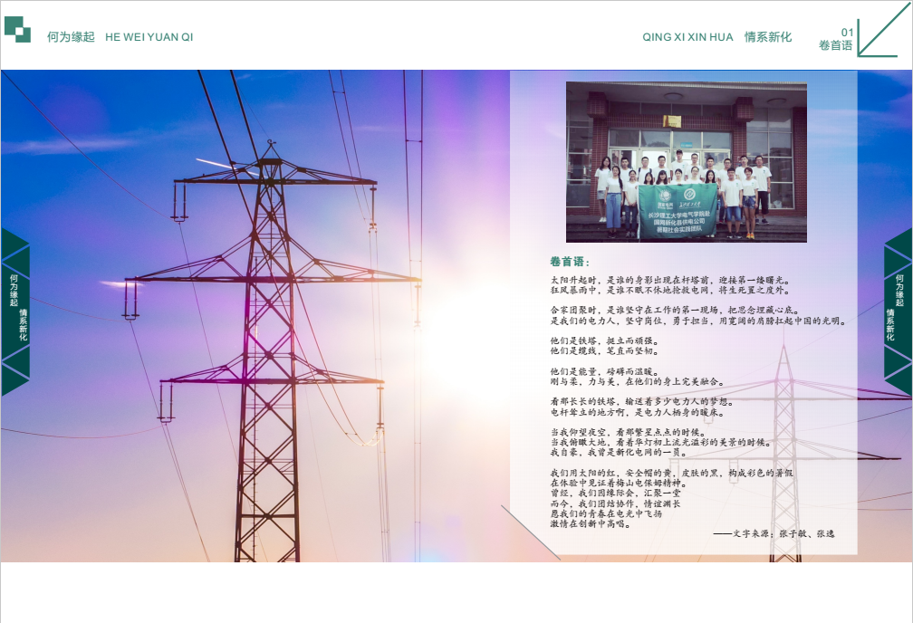Image resolution: width=913 pixels, height=623 pixels.
Task: Click the line starting "刚与柔,力与美"
Action: pyautogui.click(x=638, y=382)
